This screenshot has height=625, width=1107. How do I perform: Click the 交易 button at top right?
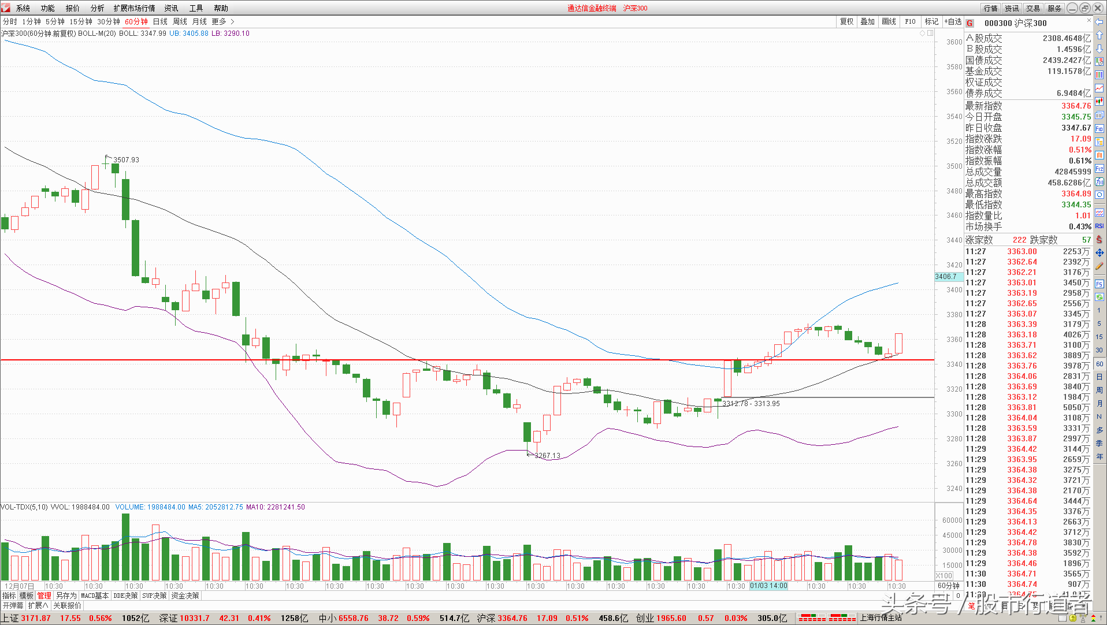(x=1033, y=8)
